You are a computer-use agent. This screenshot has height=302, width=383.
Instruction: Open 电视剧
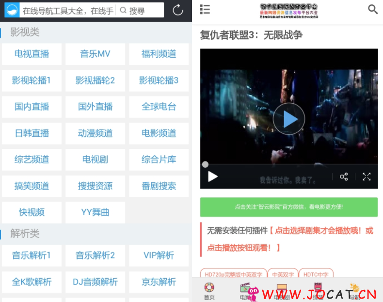coord(95,159)
